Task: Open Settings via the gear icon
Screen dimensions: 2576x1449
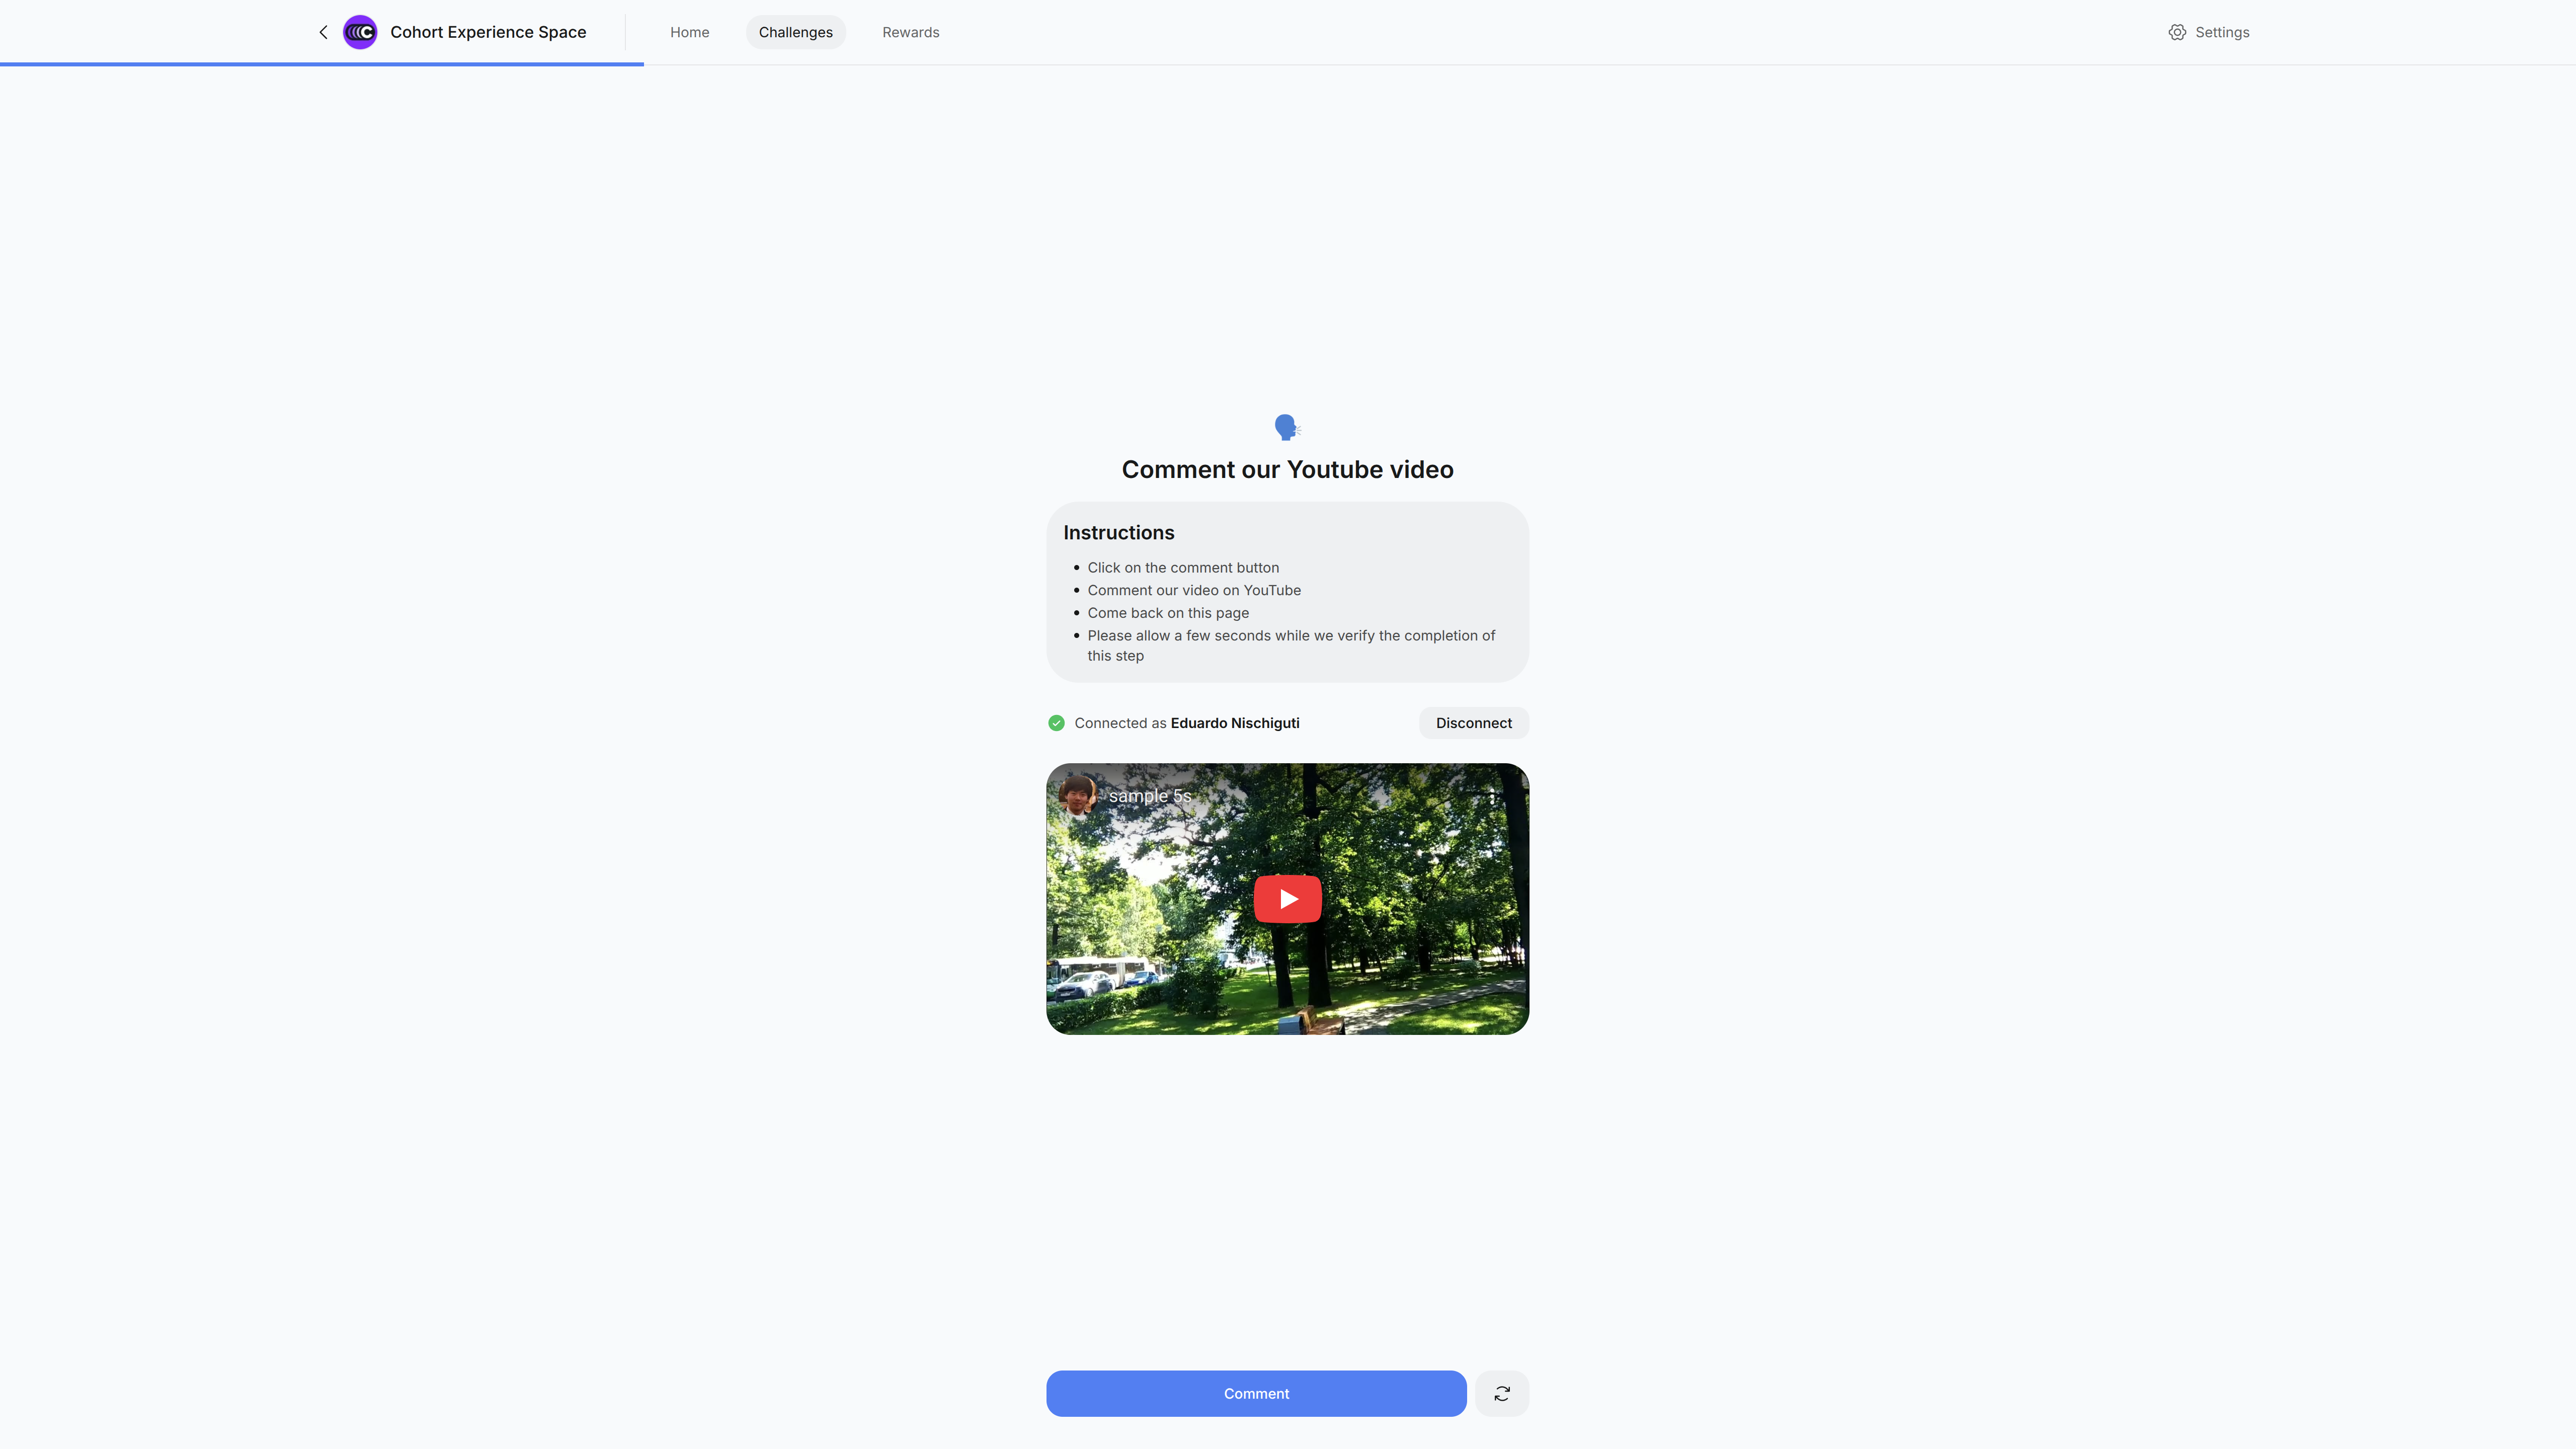Action: [2177, 32]
